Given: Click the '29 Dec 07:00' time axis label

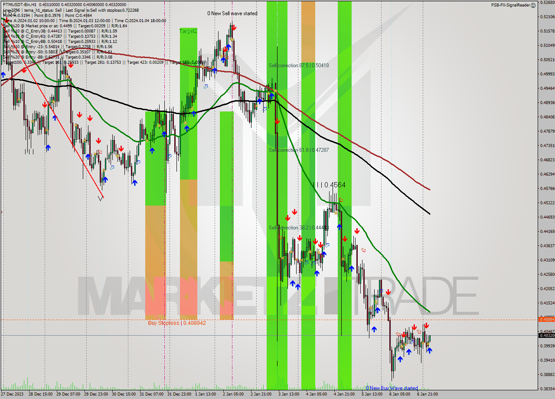Looking at the screenshot, I should pyautogui.click(x=68, y=394).
